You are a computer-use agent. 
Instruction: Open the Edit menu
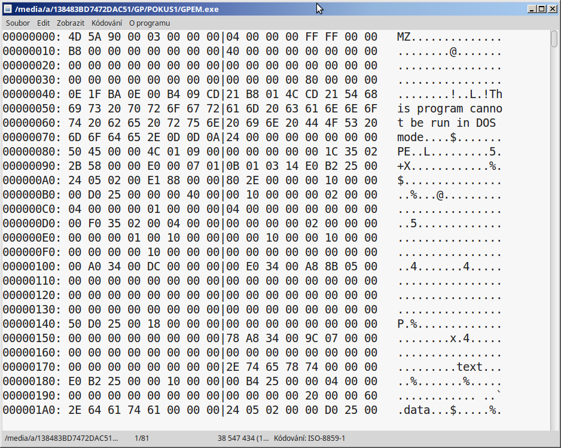pyautogui.click(x=43, y=23)
